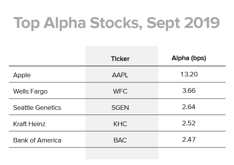Select the 2.64 alpha value
Screen dimensions: 234x165
pos(189,107)
